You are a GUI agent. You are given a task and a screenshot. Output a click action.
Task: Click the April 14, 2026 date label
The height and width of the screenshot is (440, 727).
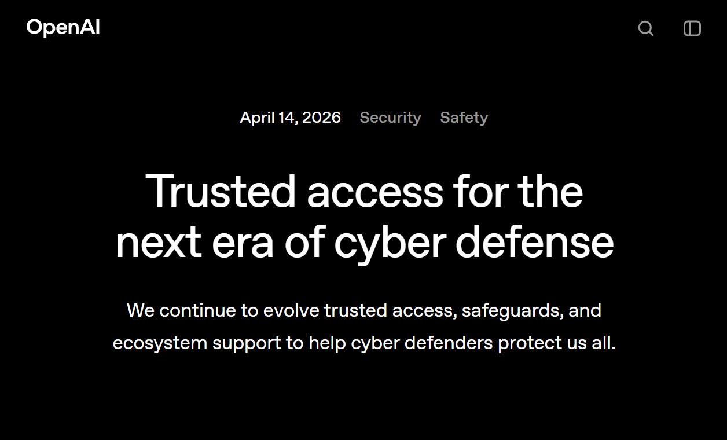[x=291, y=118]
